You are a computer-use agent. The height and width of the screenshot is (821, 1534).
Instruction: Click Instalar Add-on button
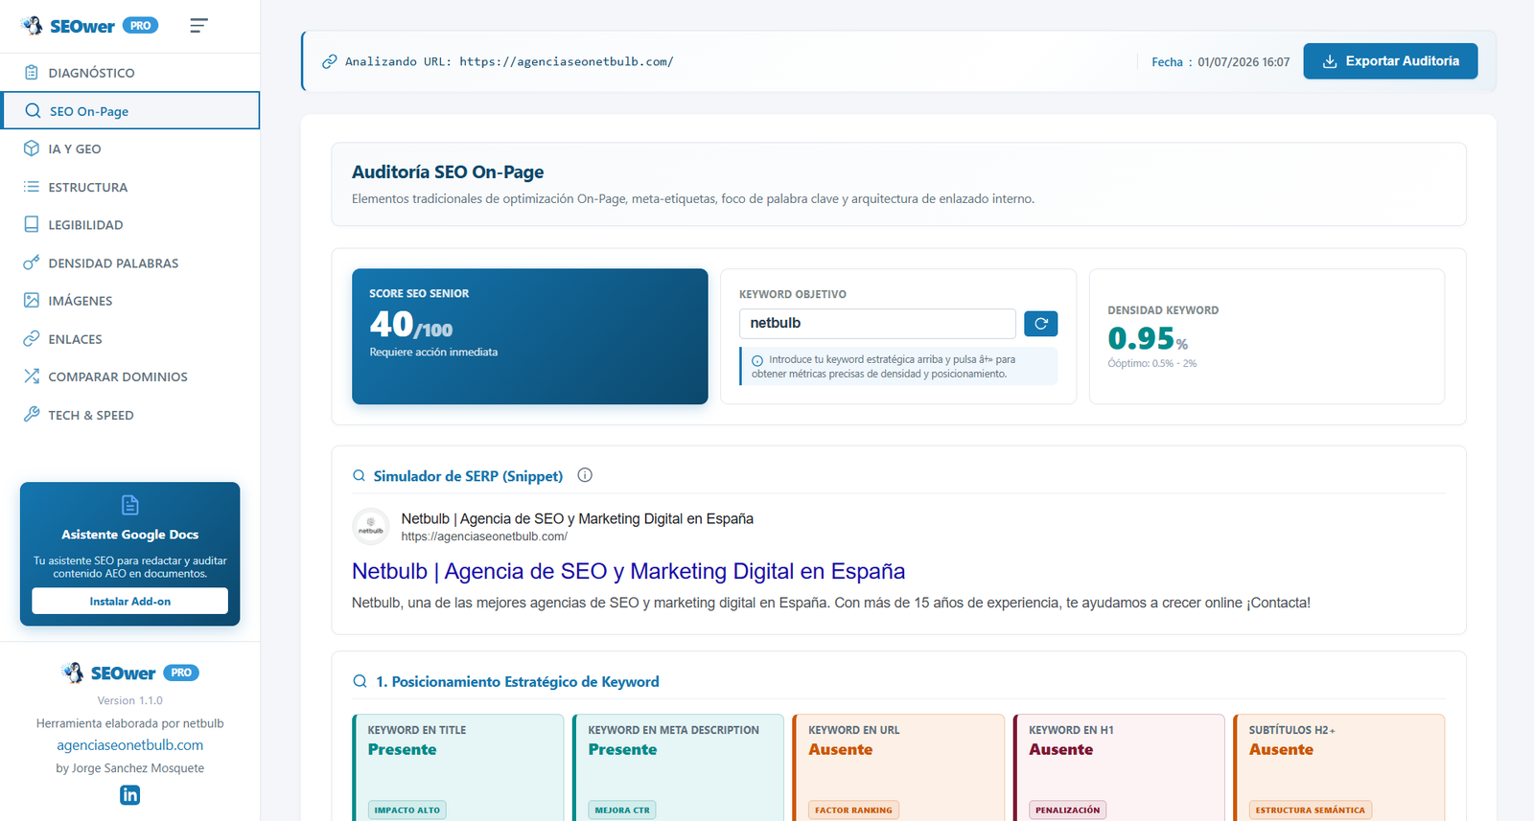[x=130, y=601]
